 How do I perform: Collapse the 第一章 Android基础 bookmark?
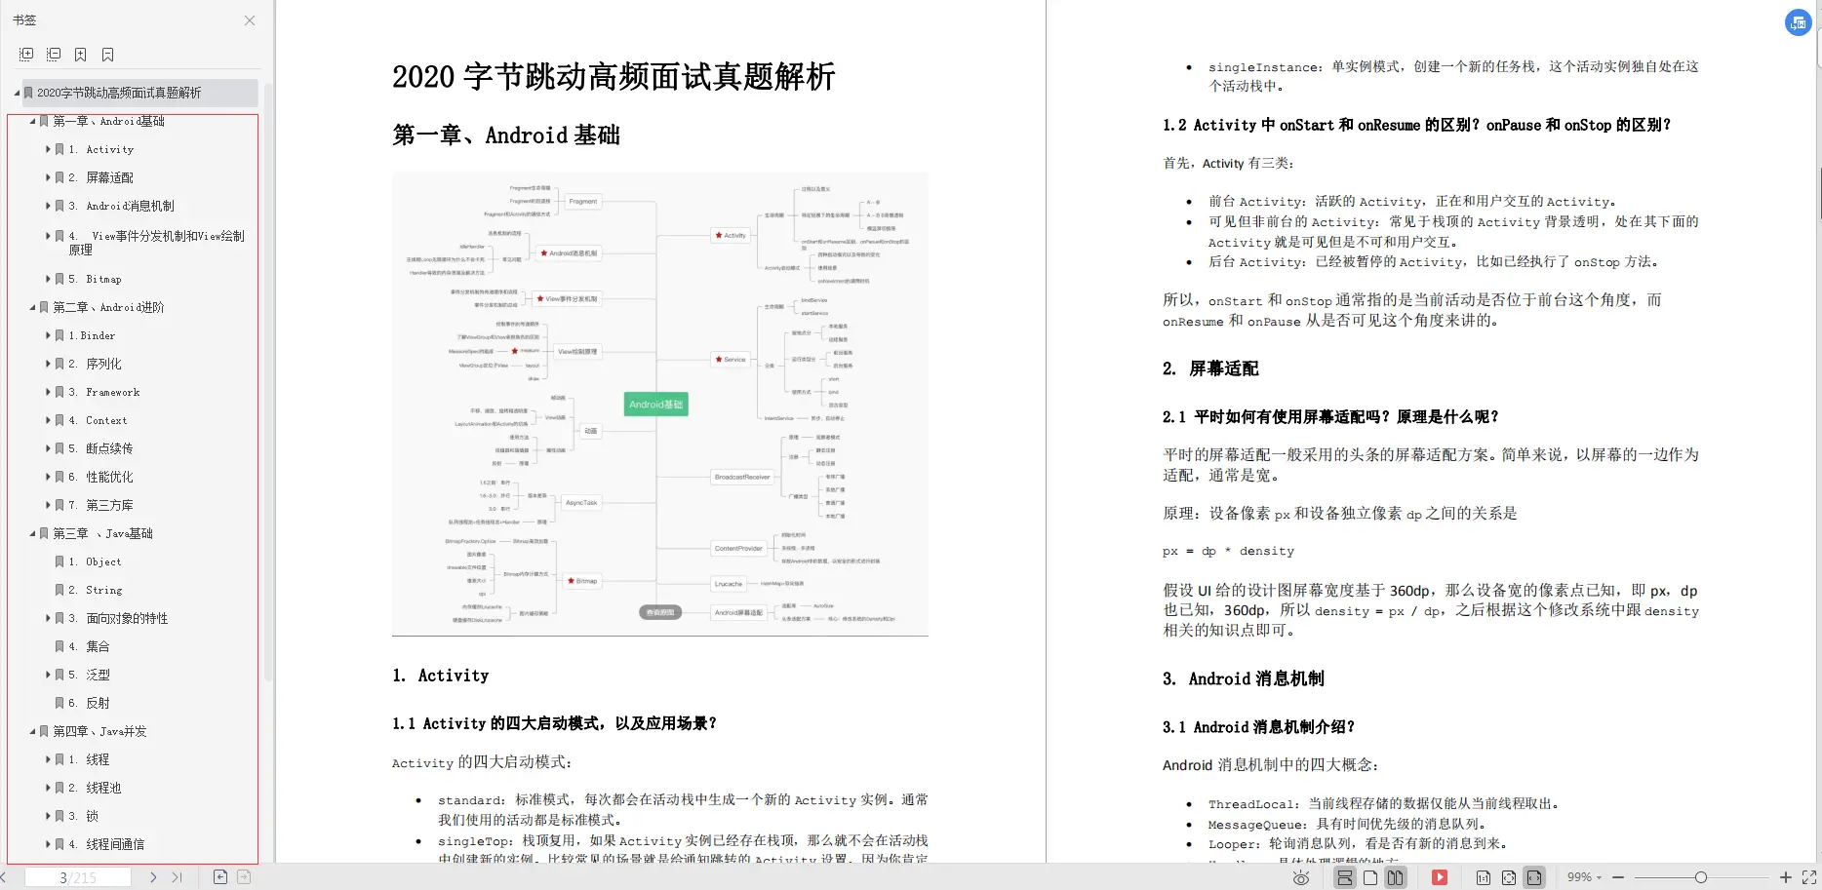[32, 122]
